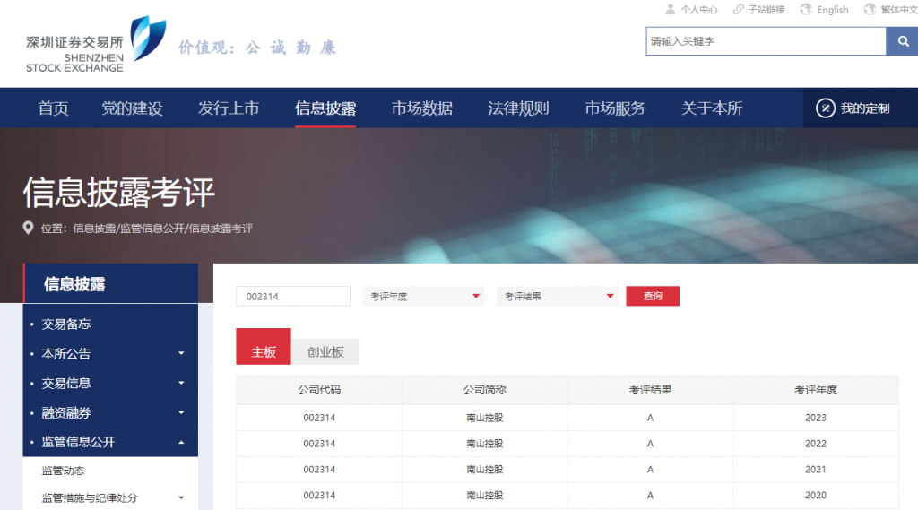Open 市场数据 in navigation bar
Viewport: 918px width, 510px height.
click(421, 108)
